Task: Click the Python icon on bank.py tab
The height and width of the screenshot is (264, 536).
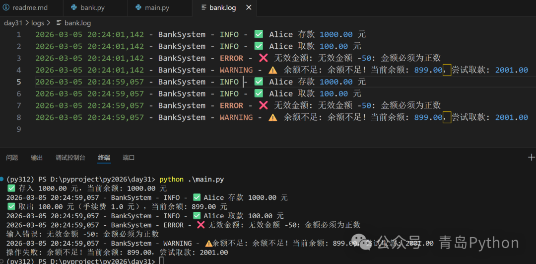Action: [x=74, y=8]
